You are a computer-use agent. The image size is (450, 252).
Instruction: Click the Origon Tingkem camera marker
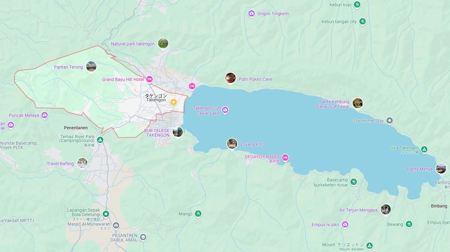251,13
